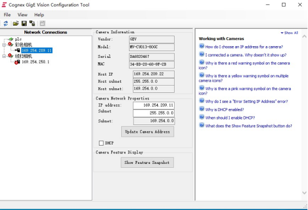Click the Host IP field 169.254.209.22
Image resolution: width=308 pixels, height=210 pixels.
pyautogui.click(x=153, y=74)
